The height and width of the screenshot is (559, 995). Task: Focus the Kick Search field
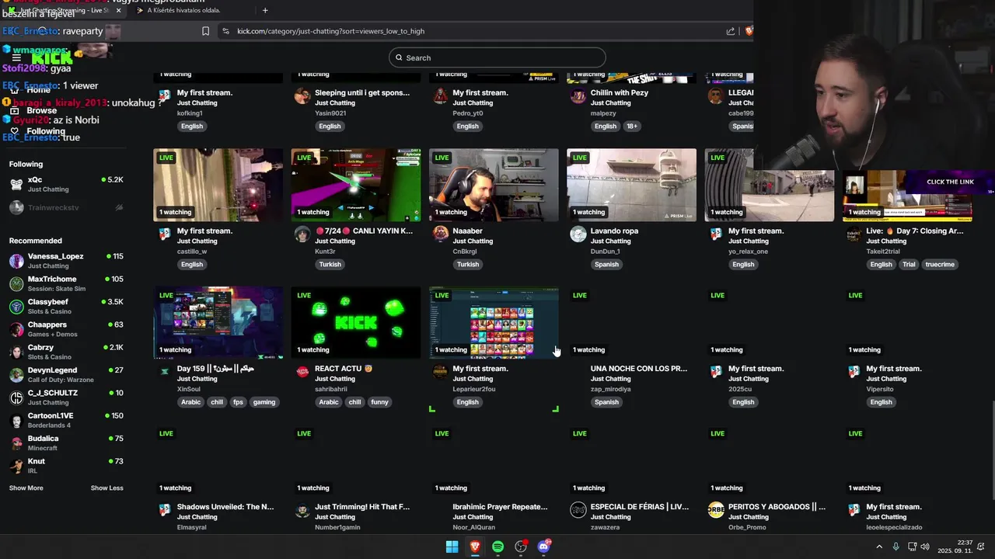[497, 57]
